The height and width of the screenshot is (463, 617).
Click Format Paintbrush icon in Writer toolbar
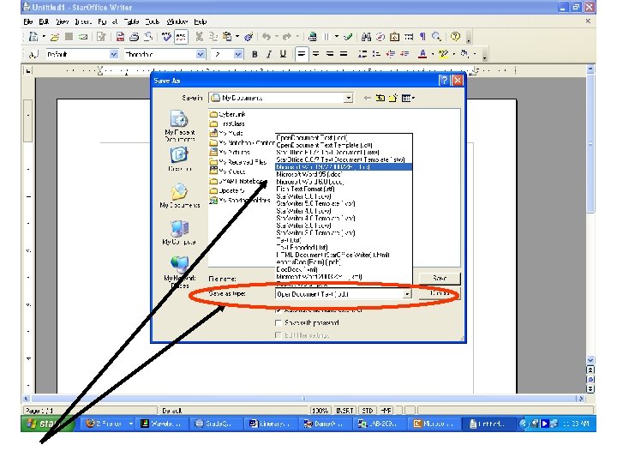(249, 37)
